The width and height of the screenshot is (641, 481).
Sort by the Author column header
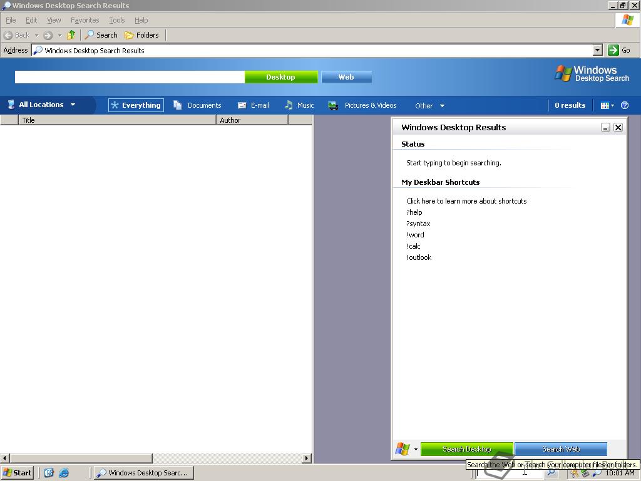[x=252, y=120]
